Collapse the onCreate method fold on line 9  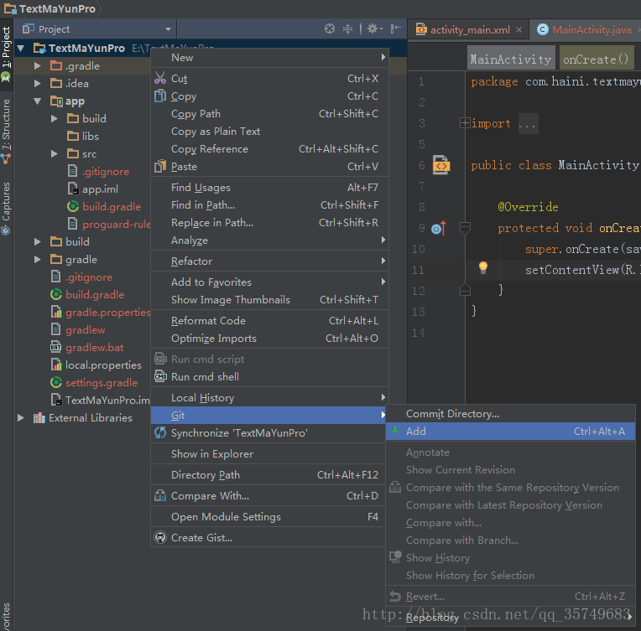point(465,227)
